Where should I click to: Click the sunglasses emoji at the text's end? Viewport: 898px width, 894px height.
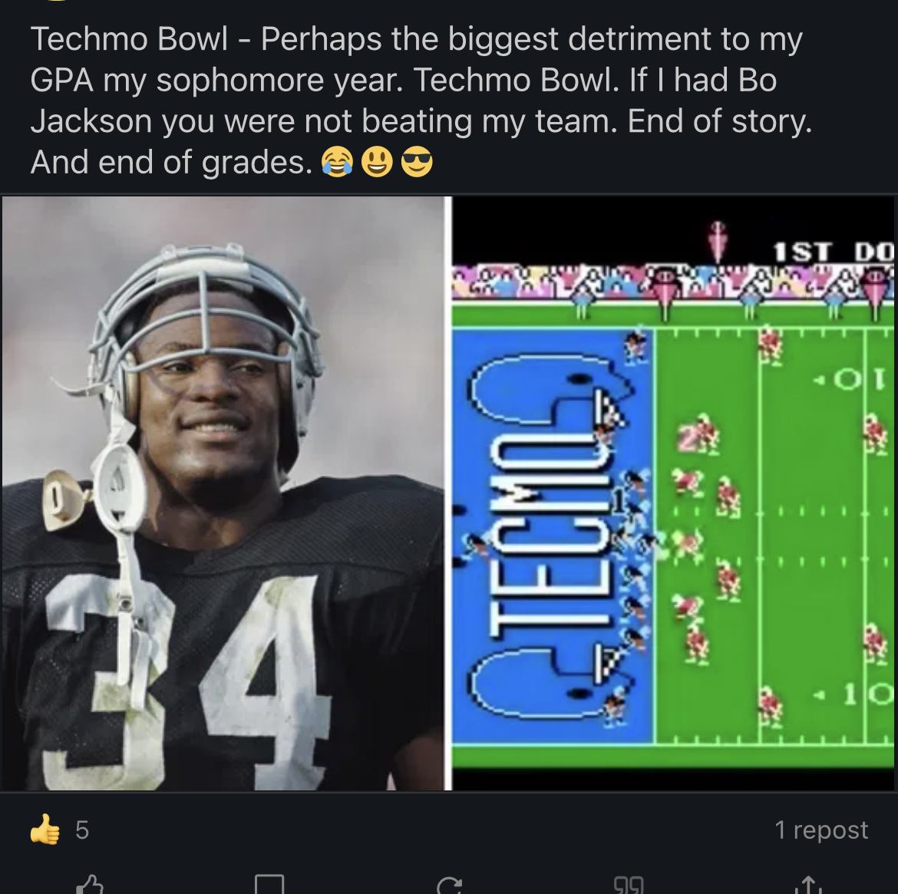417,162
